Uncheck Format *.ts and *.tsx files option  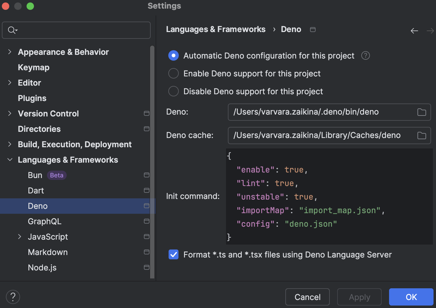point(173,255)
